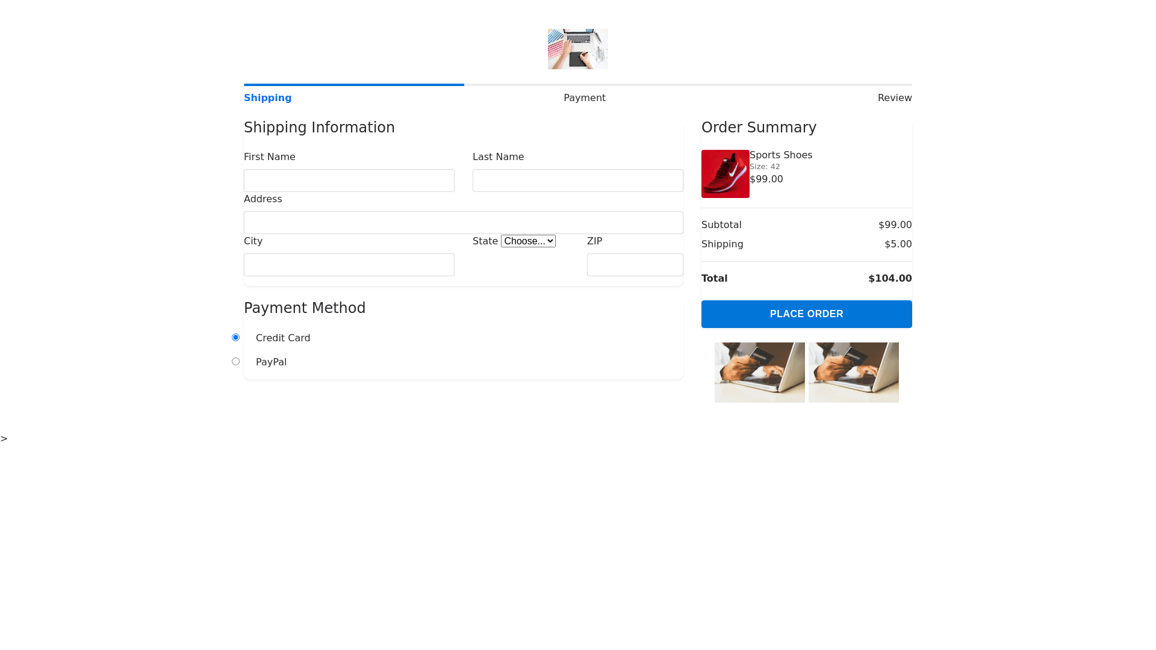Switch to the Shipping step tab

click(267, 98)
